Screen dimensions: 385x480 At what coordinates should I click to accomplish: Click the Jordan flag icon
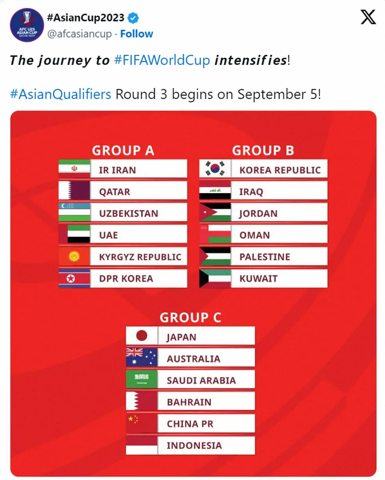[215, 212]
